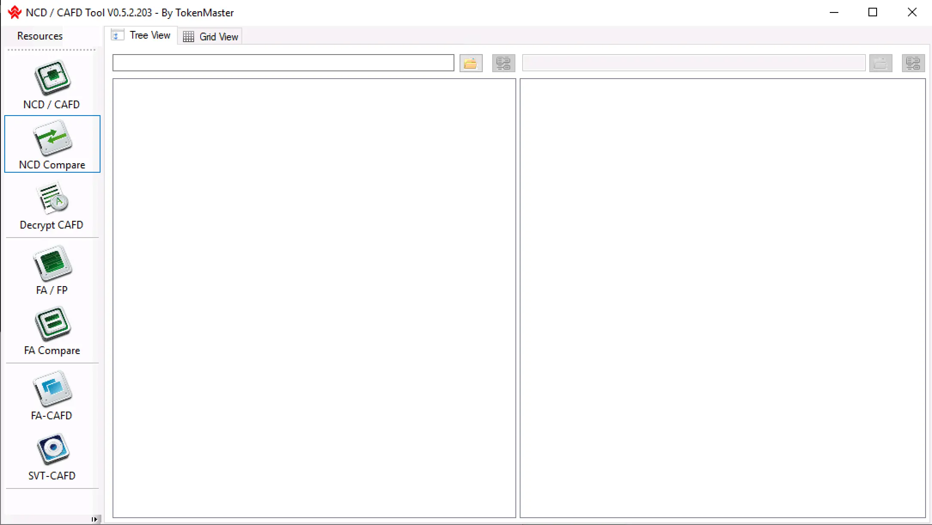932x525 pixels.
Task: Select the NCD Compare tool
Action: pos(52,144)
